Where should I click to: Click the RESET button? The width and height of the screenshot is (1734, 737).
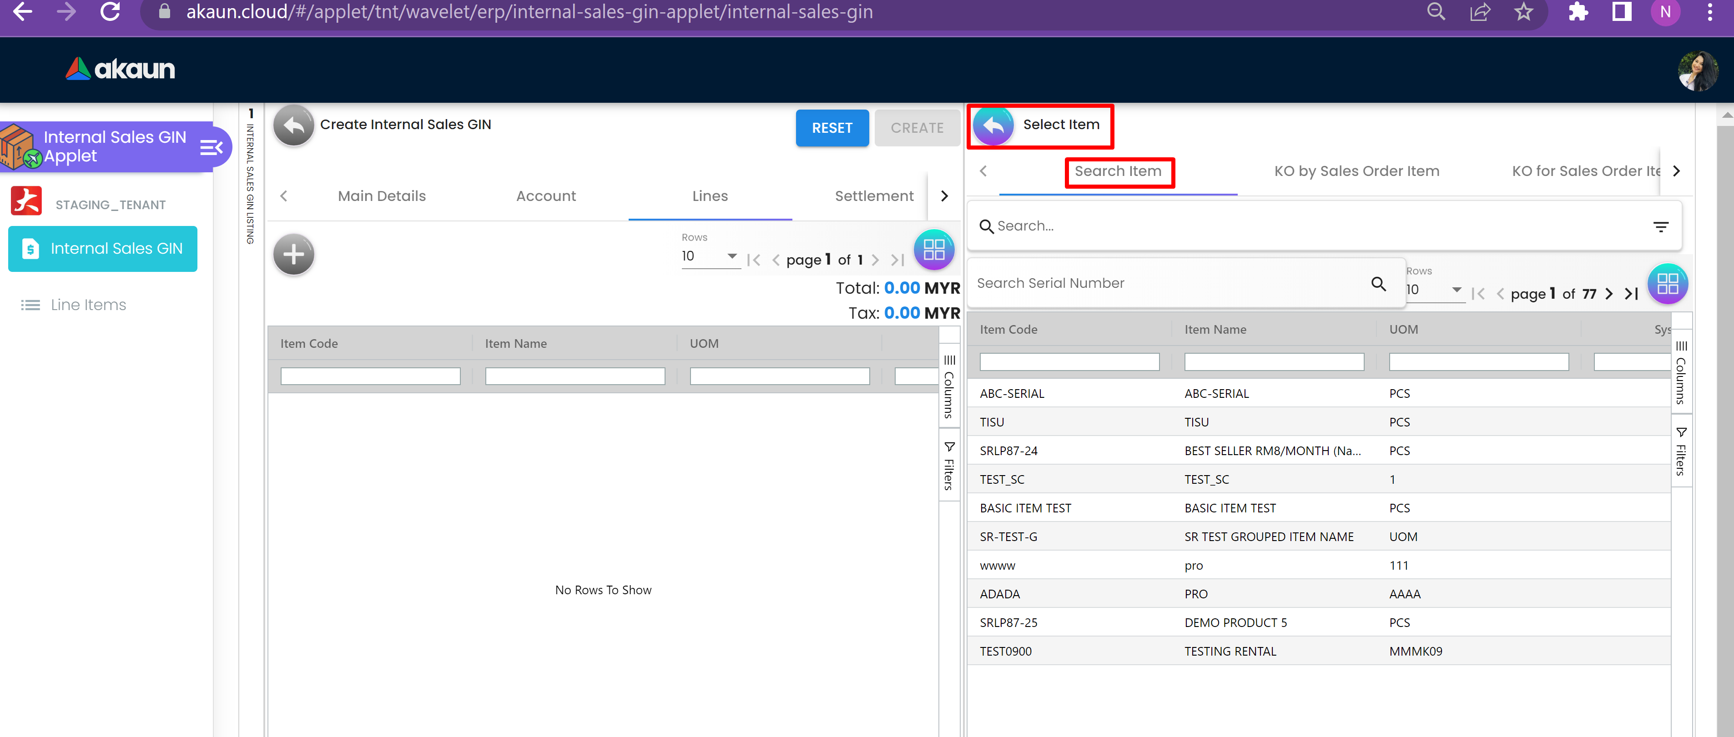832,128
